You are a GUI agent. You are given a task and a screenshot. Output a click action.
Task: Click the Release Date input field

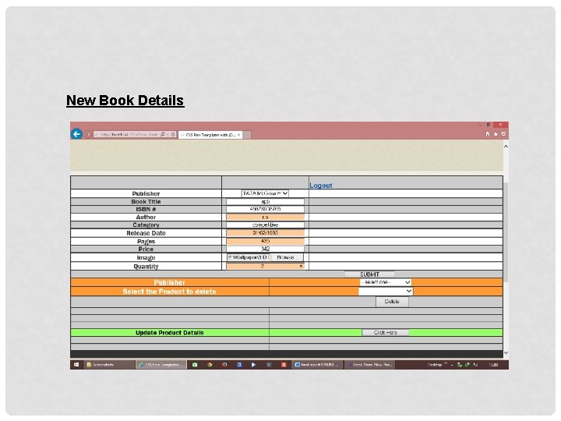click(265, 232)
